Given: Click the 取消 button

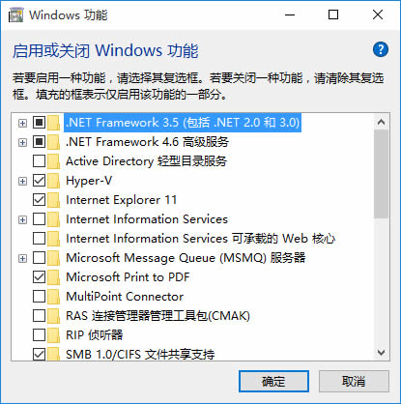Looking at the screenshot, I should [354, 382].
